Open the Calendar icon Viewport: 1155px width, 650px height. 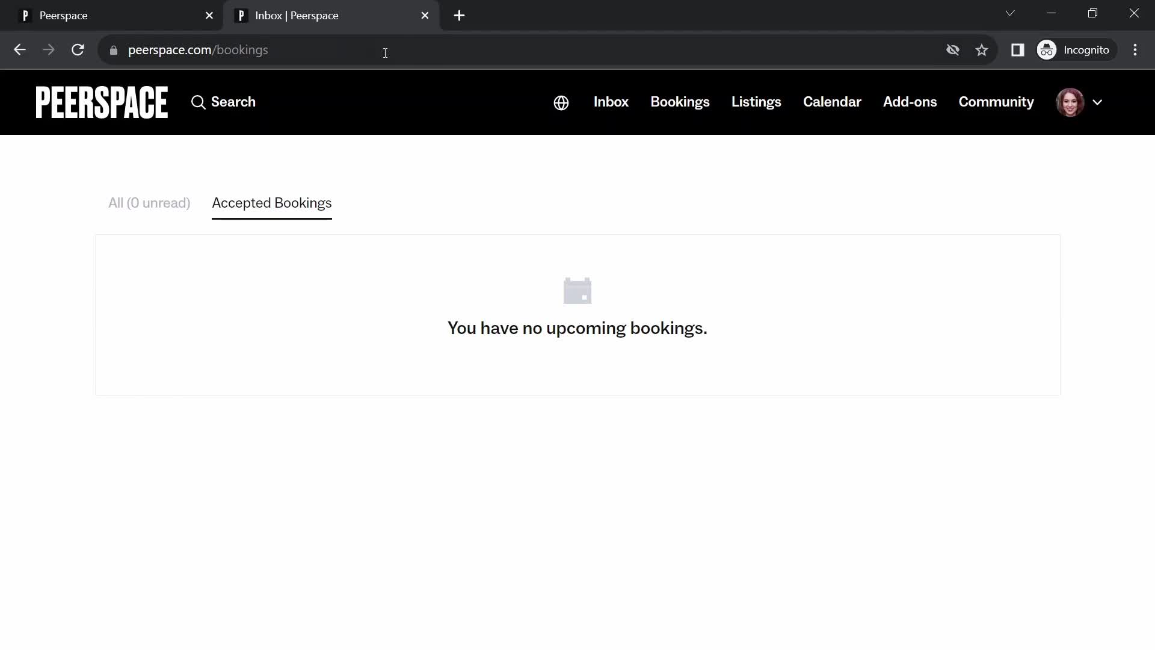click(x=832, y=102)
